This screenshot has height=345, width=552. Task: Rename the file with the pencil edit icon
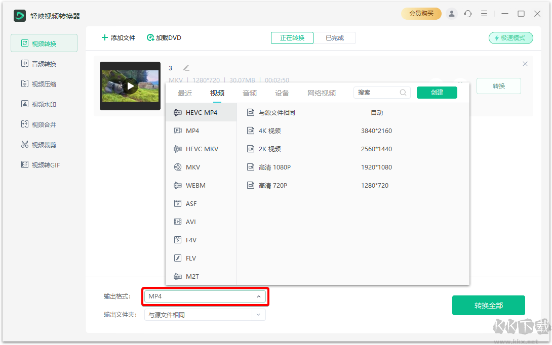[185, 67]
